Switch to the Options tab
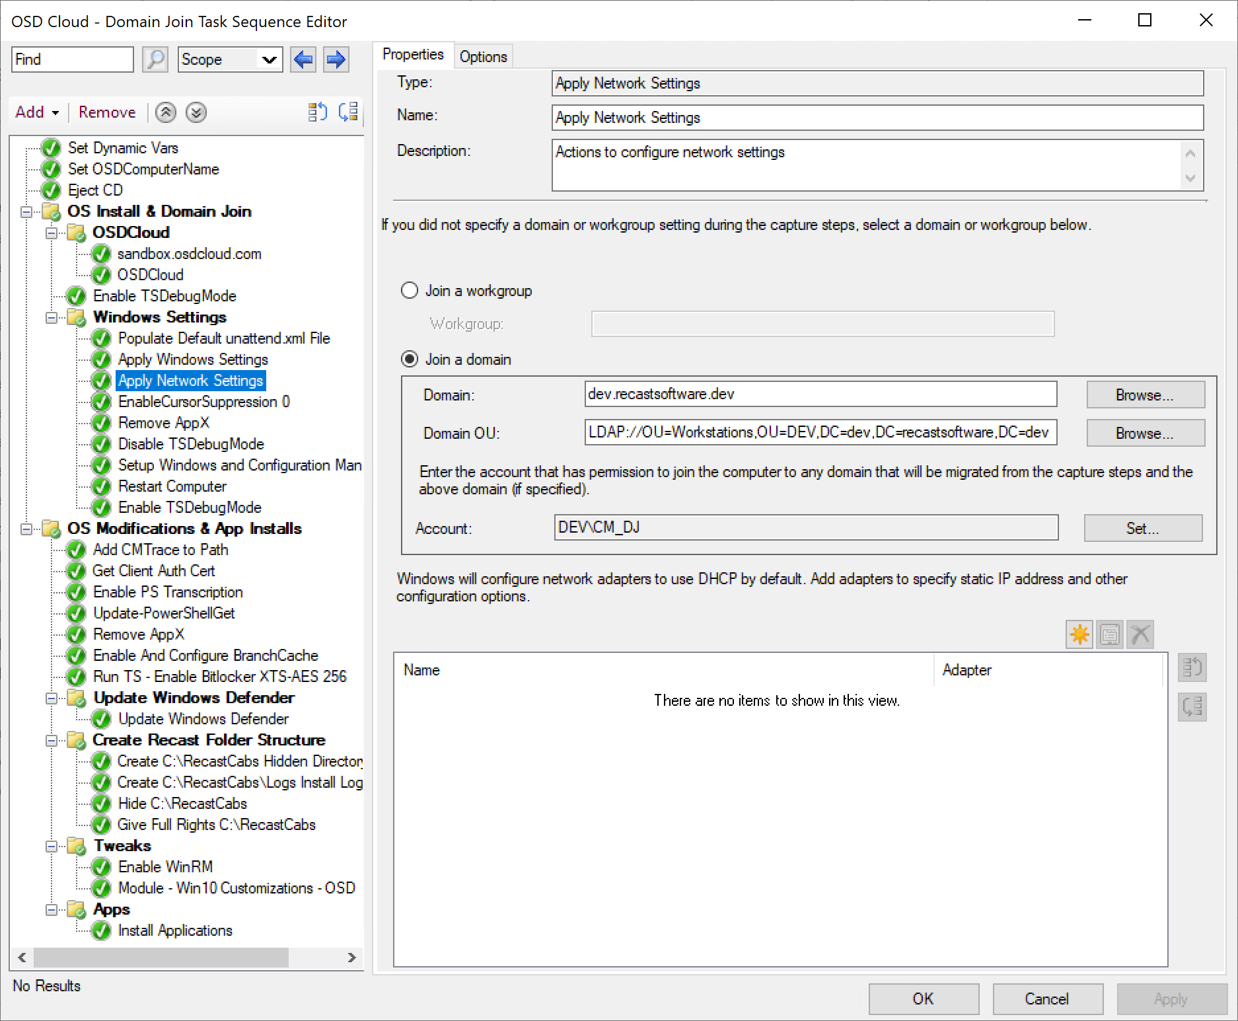This screenshot has width=1238, height=1021. (x=483, y=57)
